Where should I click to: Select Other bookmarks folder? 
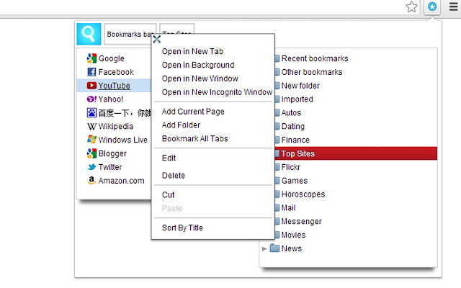coord(312,72)
